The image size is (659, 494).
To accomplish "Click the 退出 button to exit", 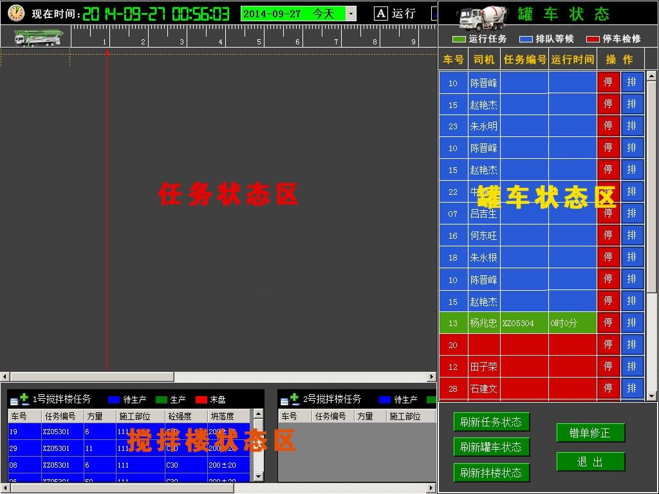I will [x=590, y=462].
